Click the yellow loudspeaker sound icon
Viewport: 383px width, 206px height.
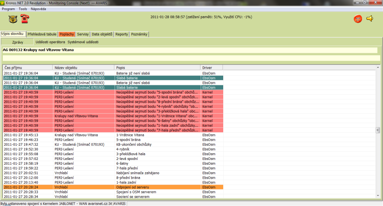370,18
